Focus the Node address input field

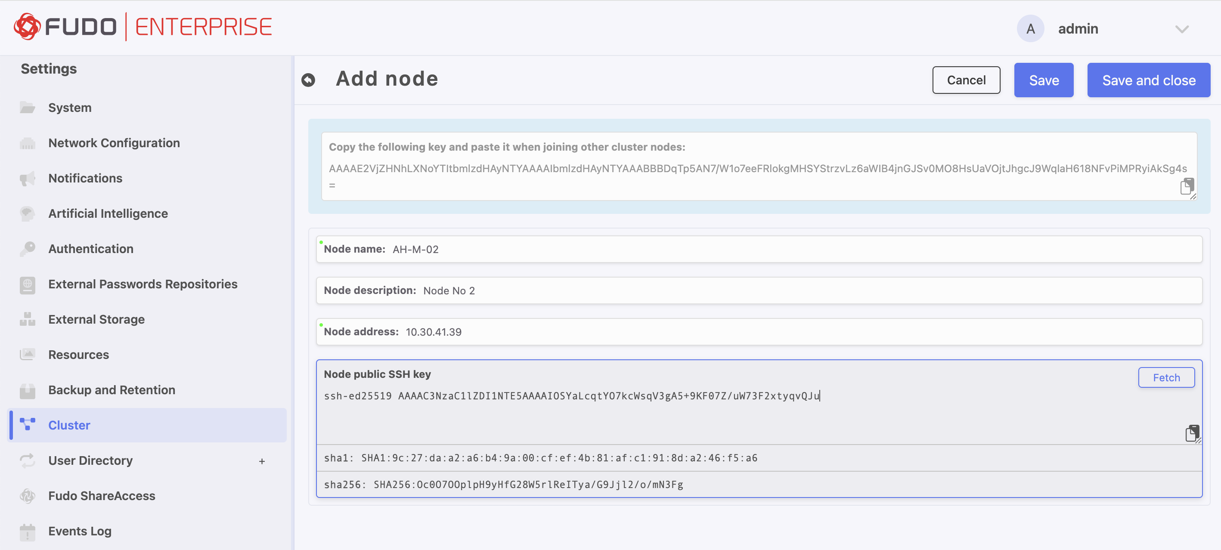click(758, 332)
